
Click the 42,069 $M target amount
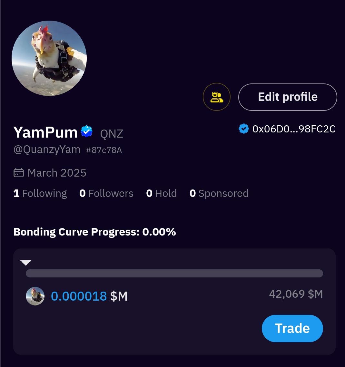296,294
